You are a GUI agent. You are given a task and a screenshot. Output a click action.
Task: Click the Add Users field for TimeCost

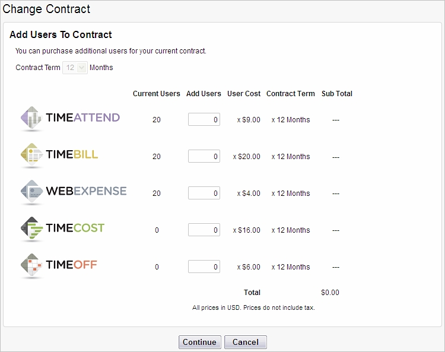[204, 230]
